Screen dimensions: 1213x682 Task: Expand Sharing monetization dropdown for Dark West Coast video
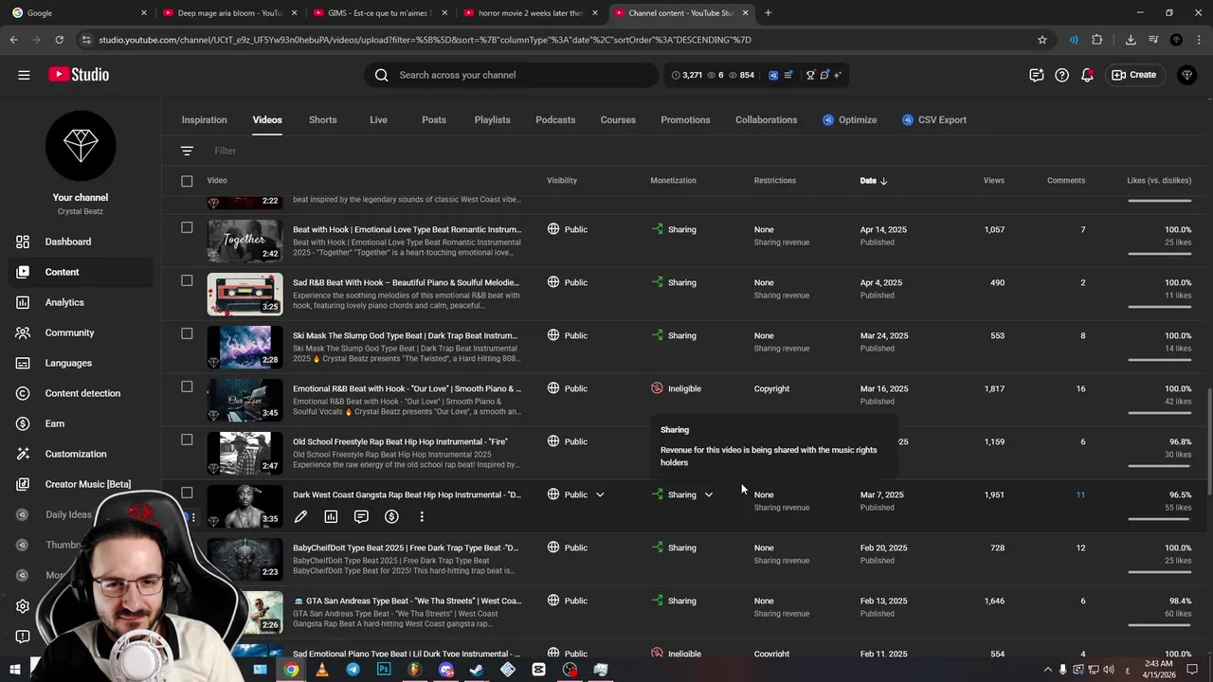(708, 494)
